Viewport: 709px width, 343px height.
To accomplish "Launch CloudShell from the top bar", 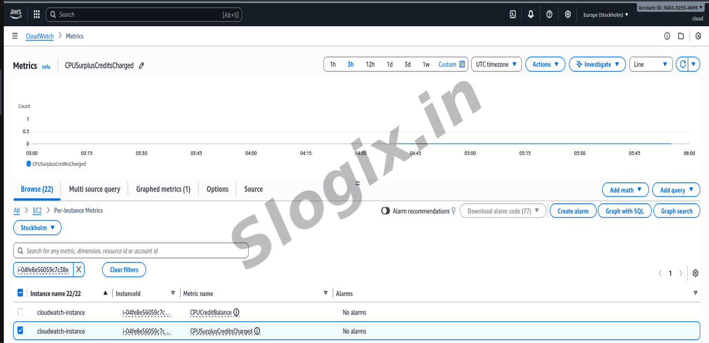I will 513,15.
